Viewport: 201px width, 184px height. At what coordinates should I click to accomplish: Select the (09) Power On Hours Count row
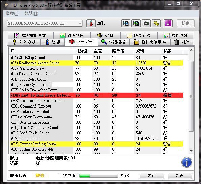click(97, 74)
